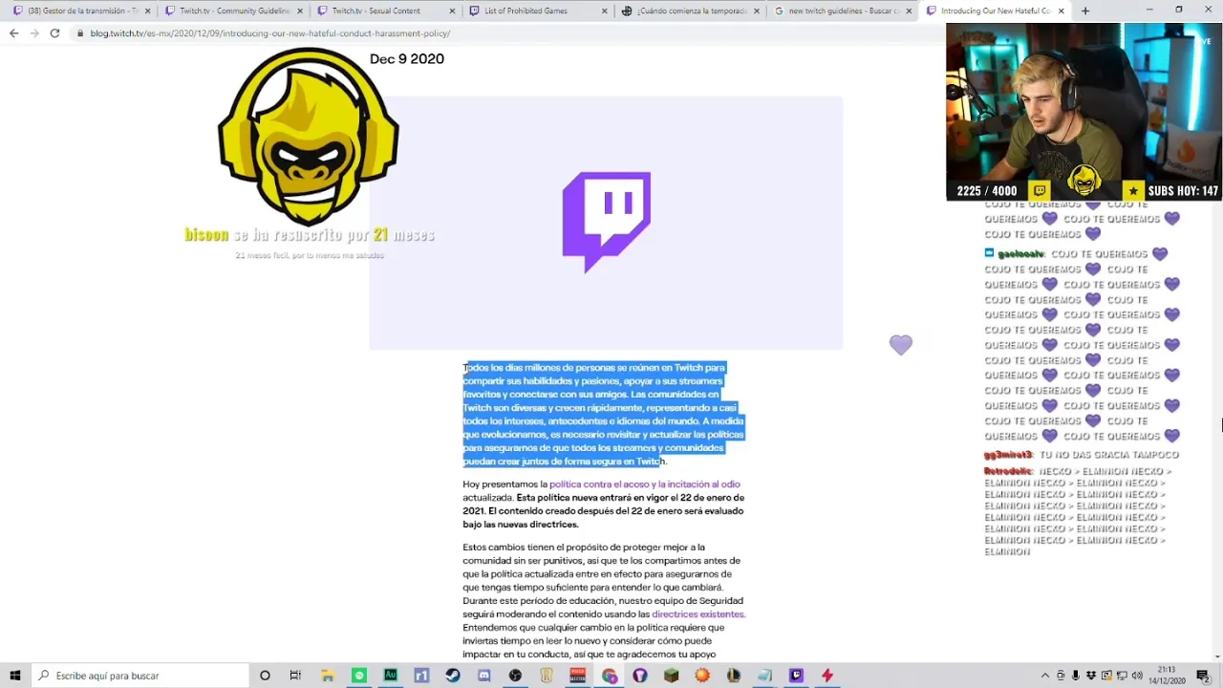1223x688 pixels.
Task: Launch Adobe Audition from the taskbar
Action: (x=390, y=676)
